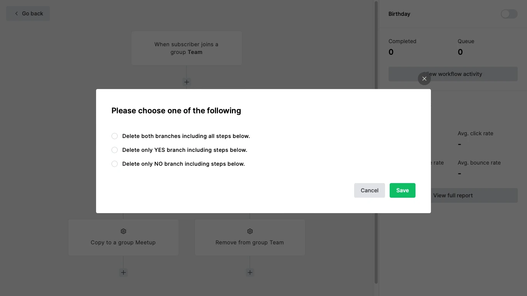527x296 pixels.
Task: Click gear icon on Remove from group Team
Action: 250,231
